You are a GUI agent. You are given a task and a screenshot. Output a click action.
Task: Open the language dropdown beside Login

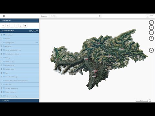[148, 16]
